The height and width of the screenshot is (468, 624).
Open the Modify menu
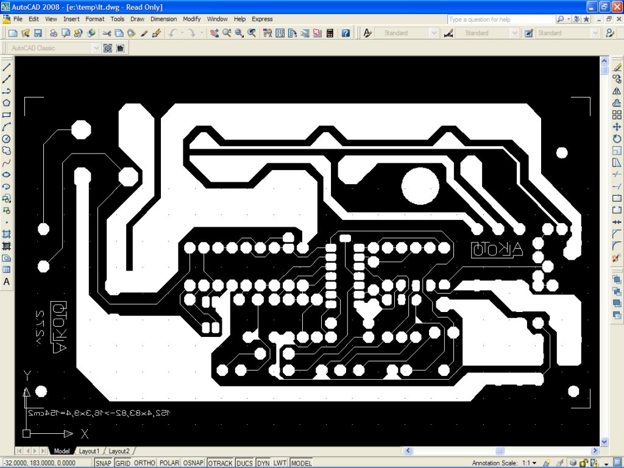[191, 19]
